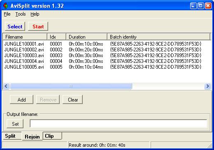Click the Idx value 00004
This screenshot has height=150, width=214.
point(56,61)
